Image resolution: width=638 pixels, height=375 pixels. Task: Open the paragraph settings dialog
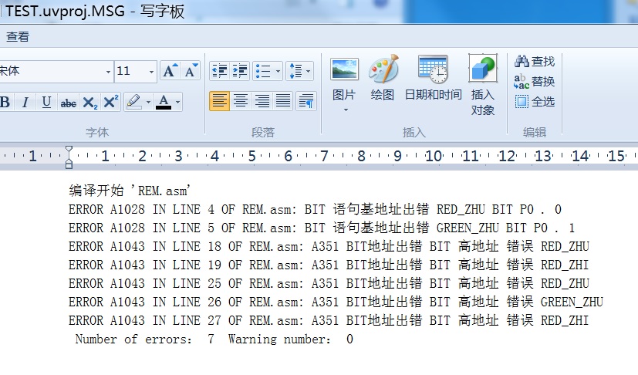coord(306,100)
